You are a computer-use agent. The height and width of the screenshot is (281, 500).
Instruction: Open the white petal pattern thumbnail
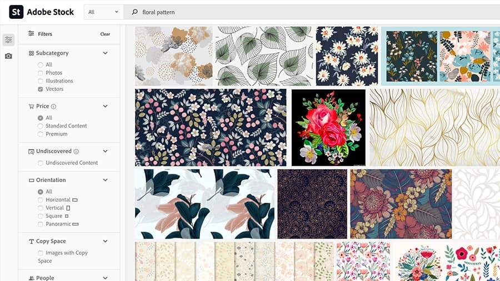point(477,204)
